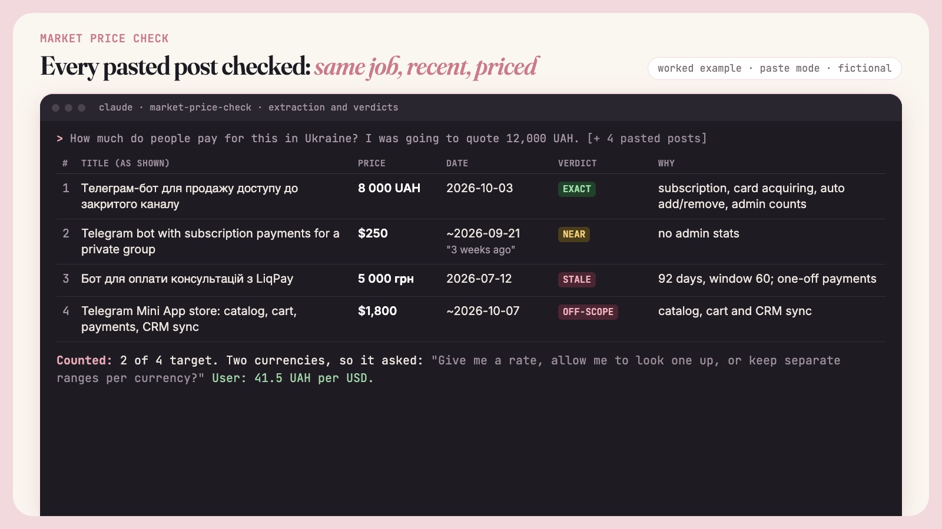Select title 'Бот для оплати консультацій з LiqPay'
Screen dimensions: 942x529
187,279
